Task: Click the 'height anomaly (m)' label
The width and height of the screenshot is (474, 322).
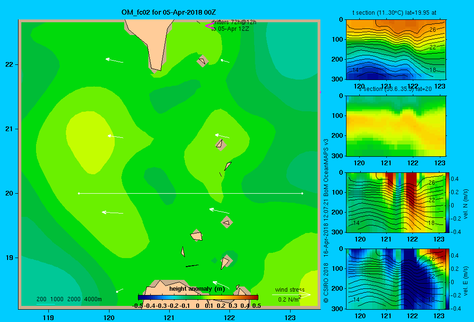Action: 197,289
